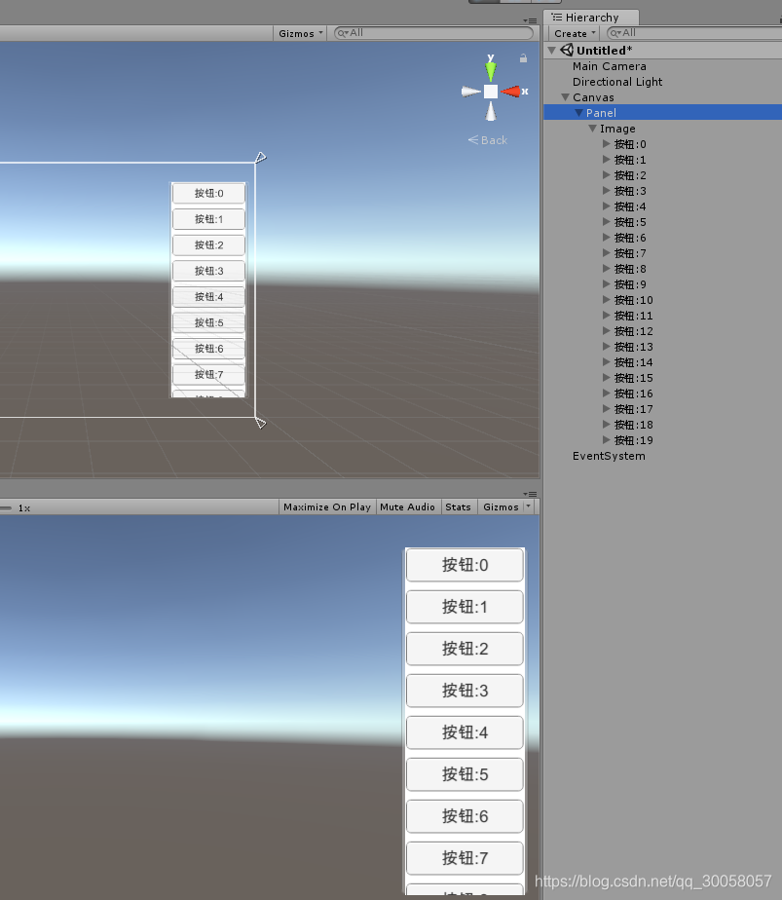
Task: Select 按钮:7 row in Hierarchy
Action: (662, 253)
